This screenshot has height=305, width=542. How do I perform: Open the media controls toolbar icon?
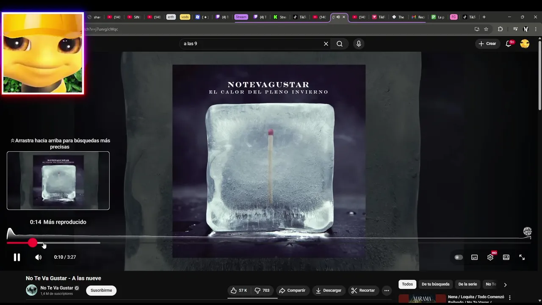coord(515,29)
